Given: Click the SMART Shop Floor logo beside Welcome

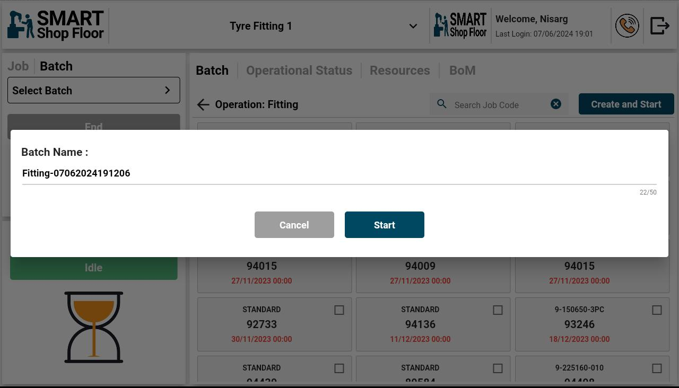Looking at the screenshot, I should [460, 26].
